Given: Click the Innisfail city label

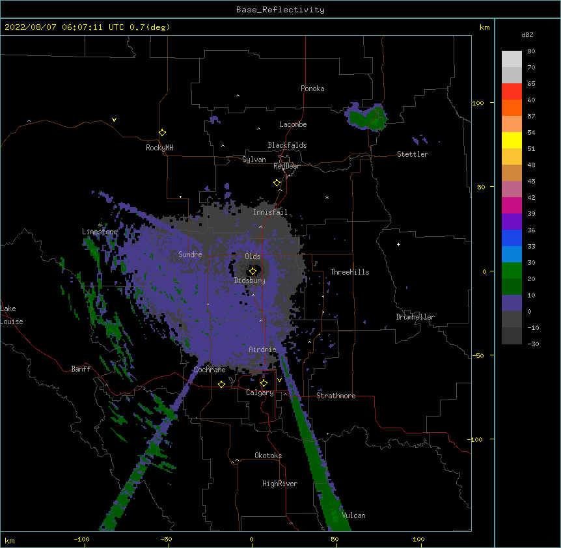Looking at the screenshot, I should [x=270, y=212].
